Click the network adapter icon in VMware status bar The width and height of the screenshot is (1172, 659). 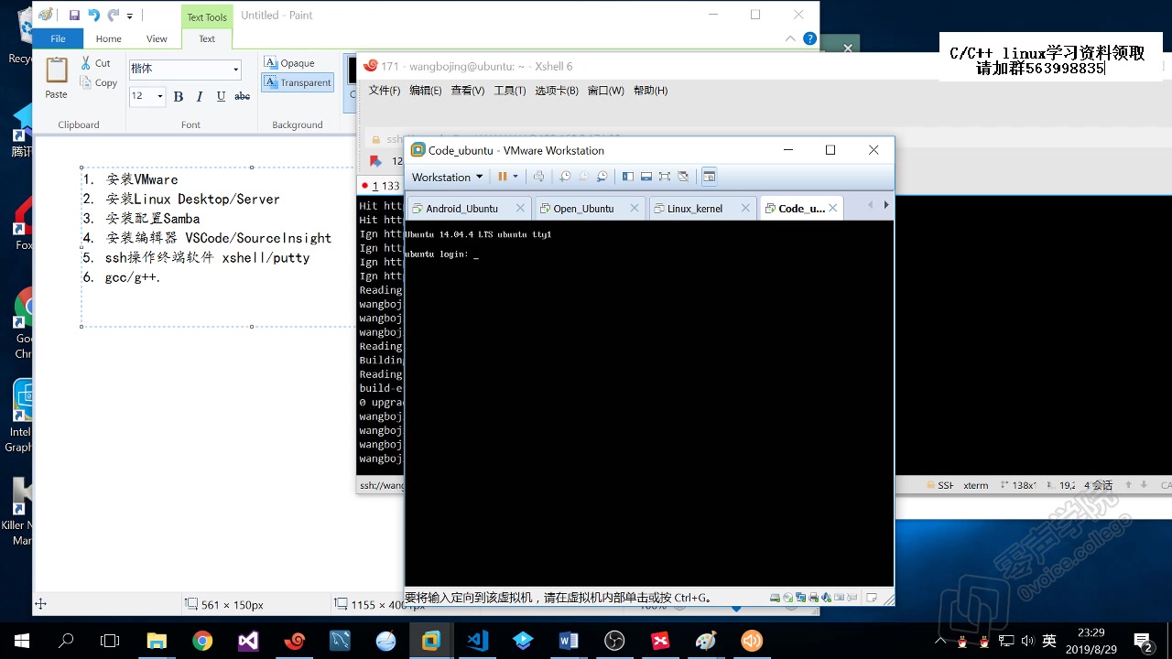coord(800,597)
